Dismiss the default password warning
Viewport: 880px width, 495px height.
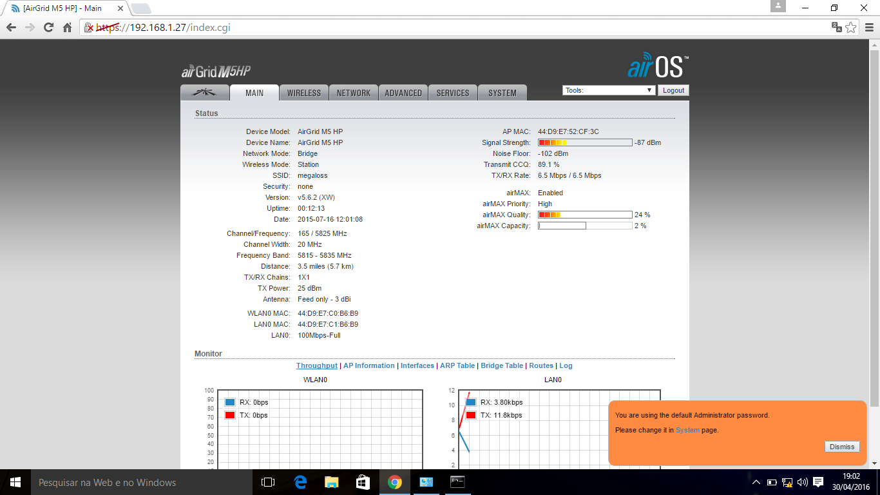(842, 447)
